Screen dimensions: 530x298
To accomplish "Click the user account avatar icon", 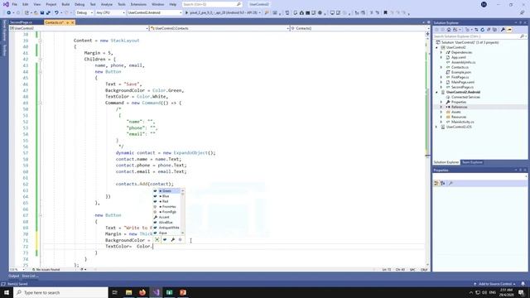I will coord(484,4).
